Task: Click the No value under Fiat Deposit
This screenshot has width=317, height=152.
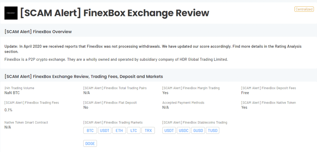Action: pyautogui.click(x=86, y=107)
